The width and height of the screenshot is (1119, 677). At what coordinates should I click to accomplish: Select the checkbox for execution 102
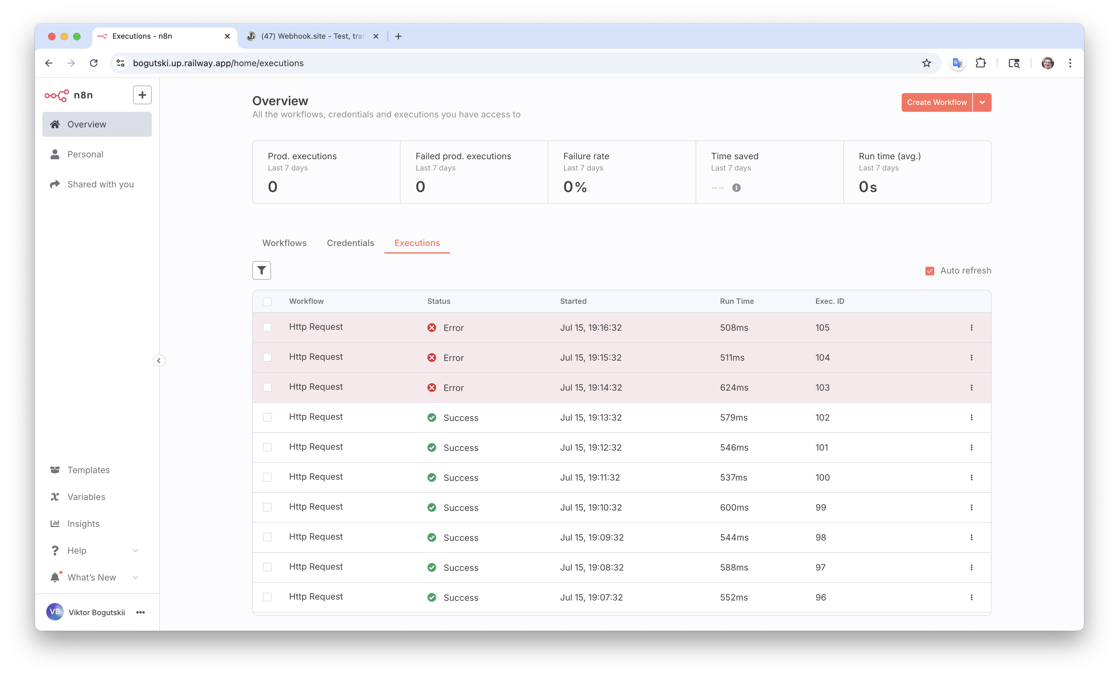pos(267,417)
